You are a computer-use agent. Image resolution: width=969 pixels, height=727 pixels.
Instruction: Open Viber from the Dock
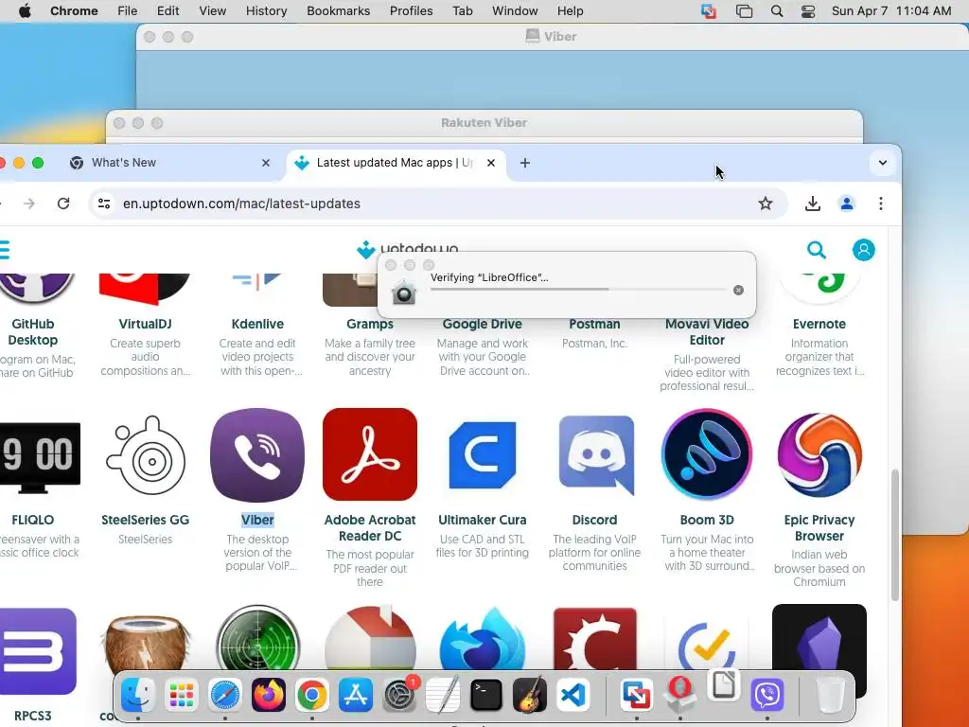[766, 695]
